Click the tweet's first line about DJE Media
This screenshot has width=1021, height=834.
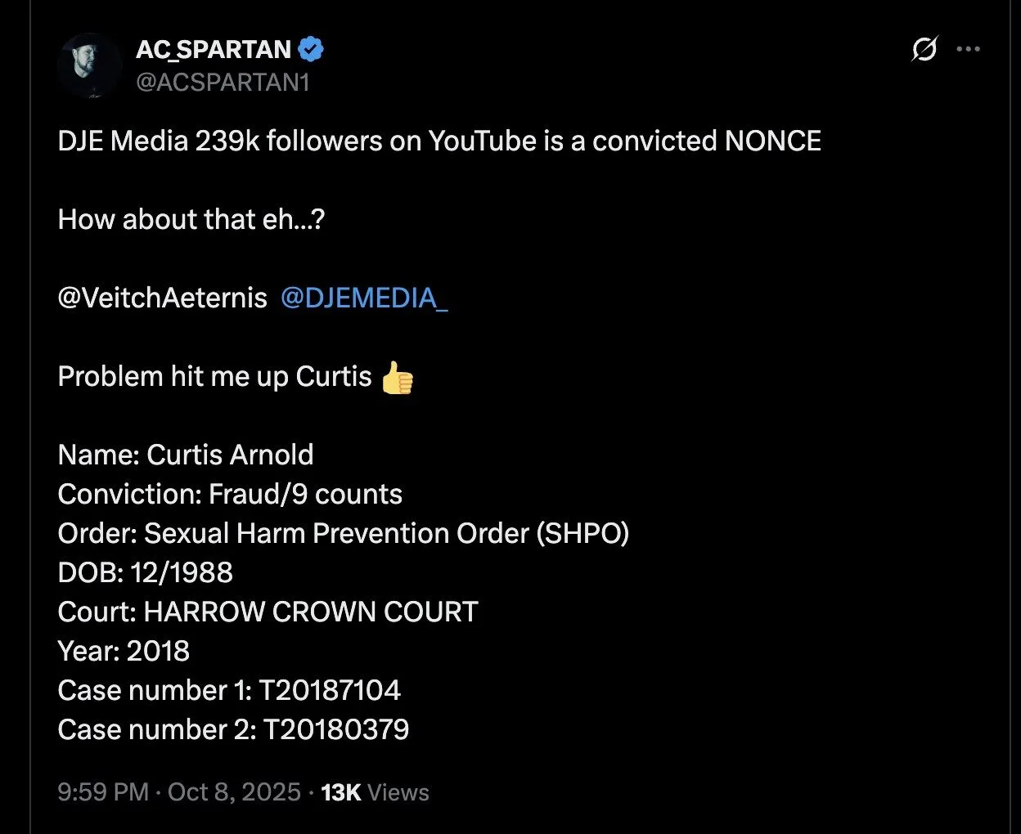click(439, 141)
